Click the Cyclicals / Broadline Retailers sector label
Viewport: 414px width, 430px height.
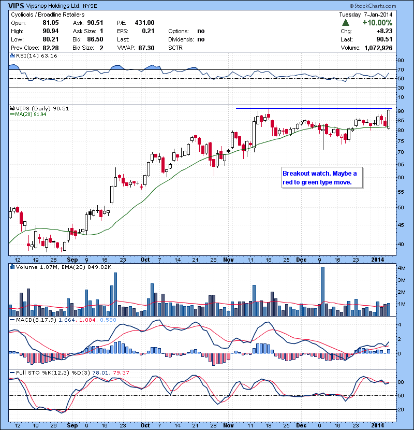48,15
